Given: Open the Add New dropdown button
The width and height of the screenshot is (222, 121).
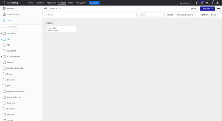Looking at the screenshot, I should (x=207, y=9).
